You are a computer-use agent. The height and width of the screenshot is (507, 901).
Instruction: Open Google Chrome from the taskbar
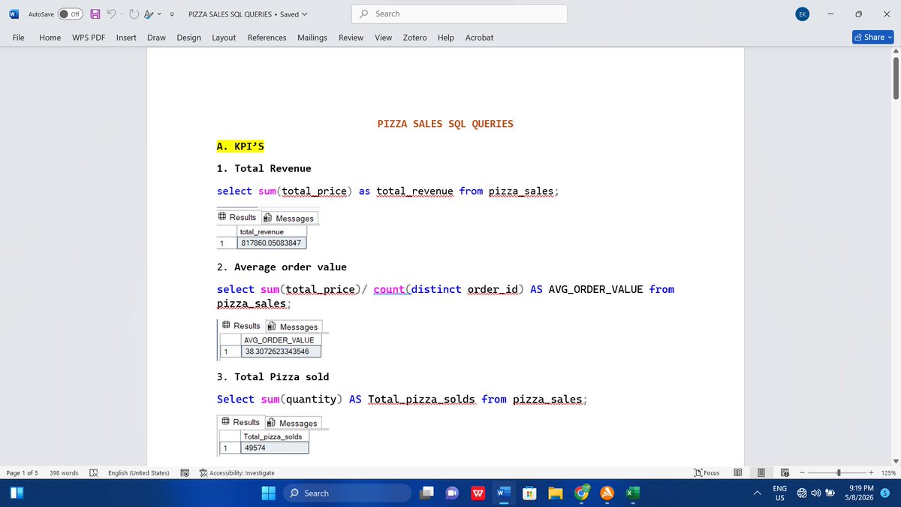tap(581, 493)
